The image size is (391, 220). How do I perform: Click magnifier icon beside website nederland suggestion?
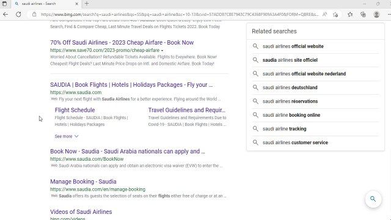pos(255,73)
